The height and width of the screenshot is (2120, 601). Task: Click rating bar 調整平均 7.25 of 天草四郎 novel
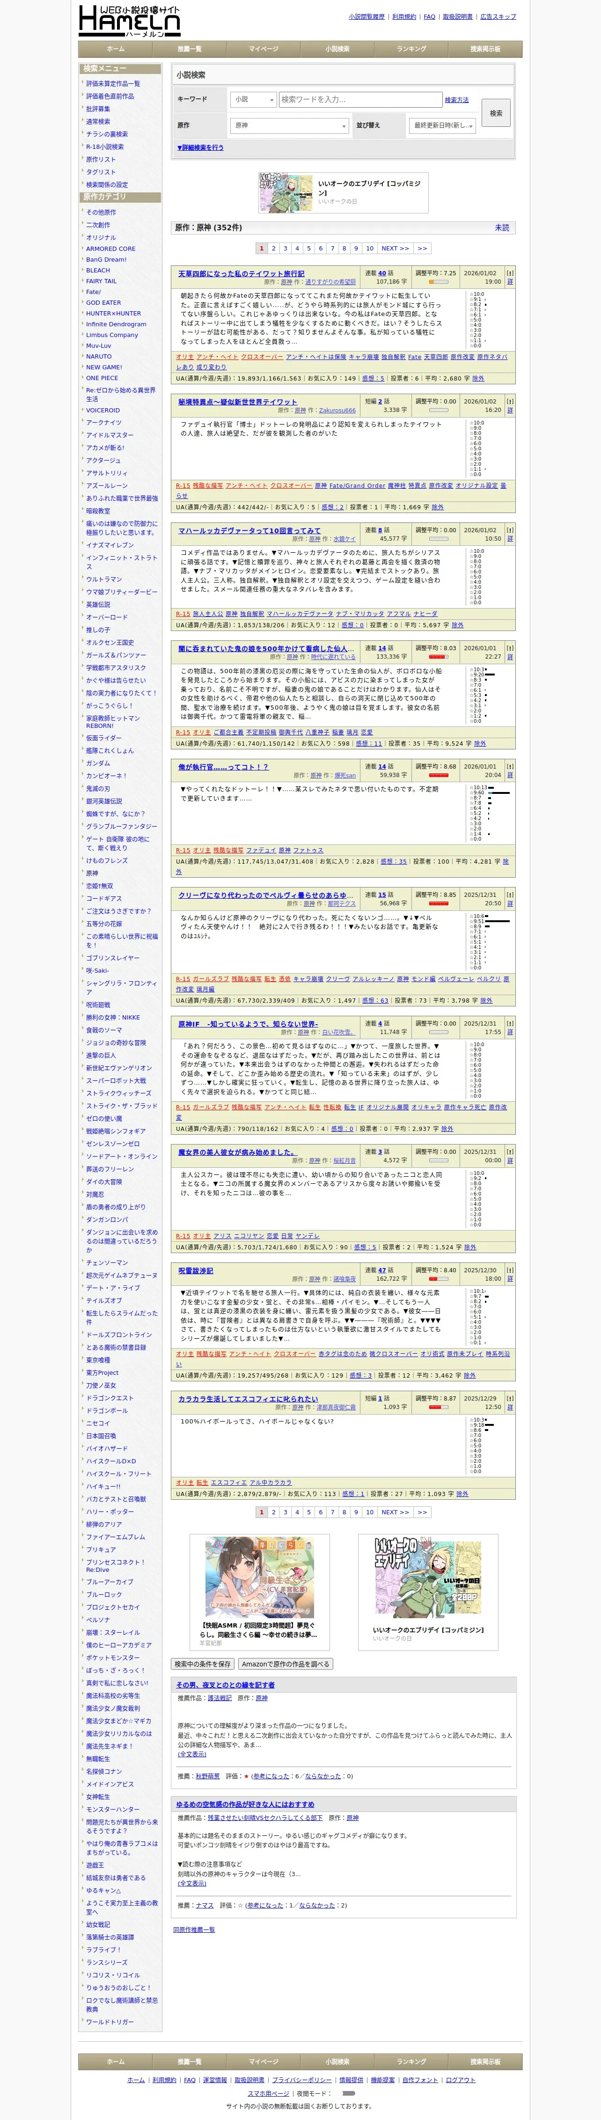tap(438, 281)
